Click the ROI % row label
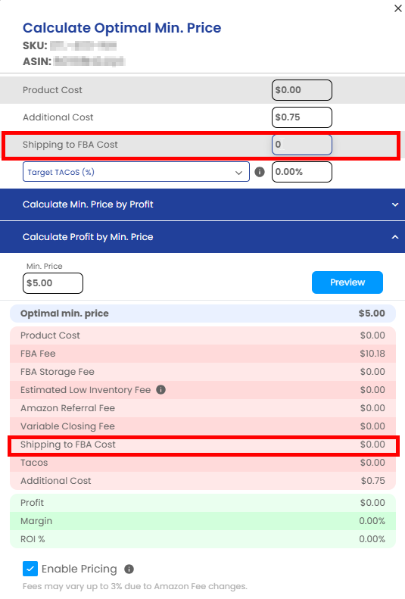The height and width of the screenshot is (599, 405). [x=33, y=539]
